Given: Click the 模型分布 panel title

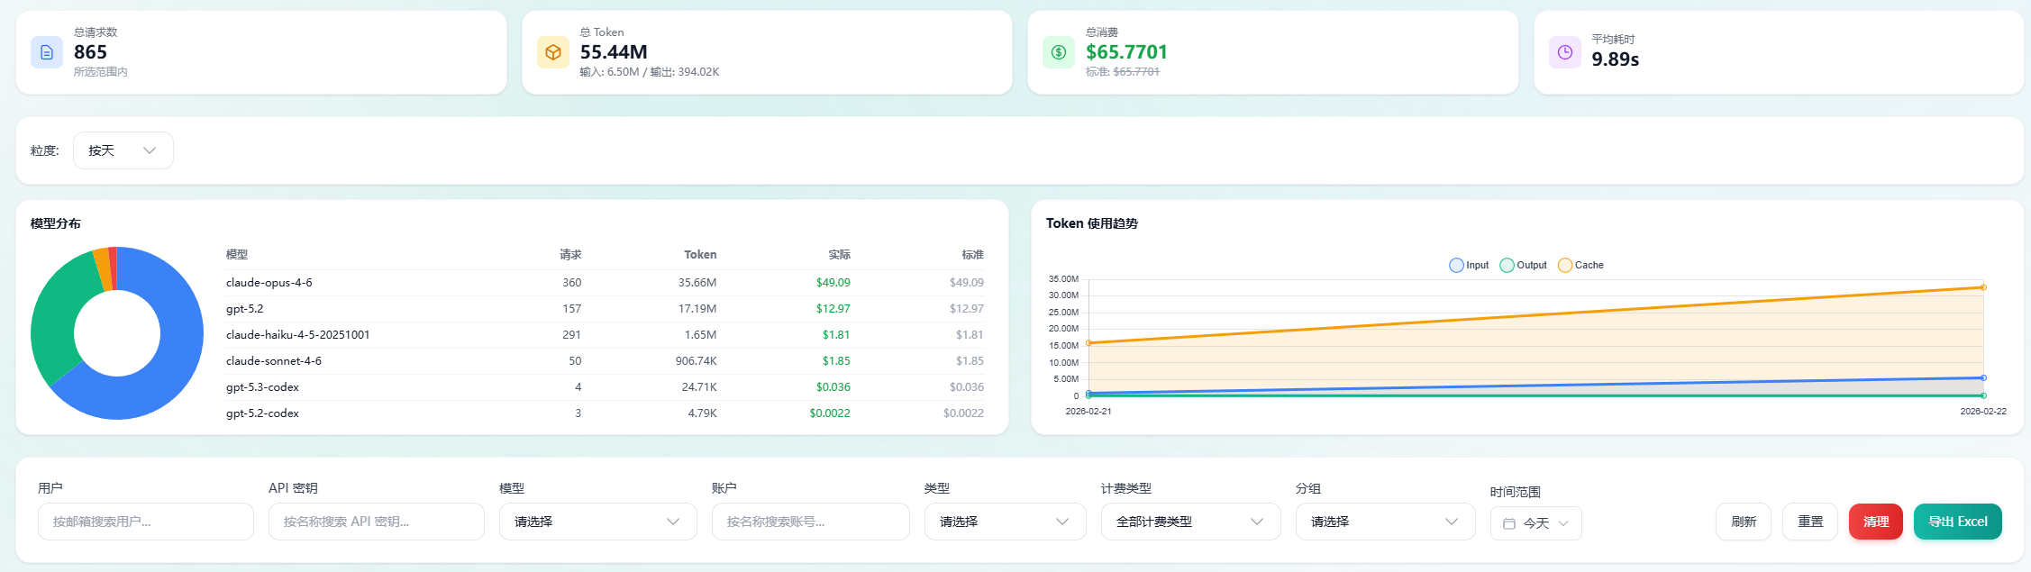Looking at the screenshot, I should pyautogui.click(x=56, y=223).
